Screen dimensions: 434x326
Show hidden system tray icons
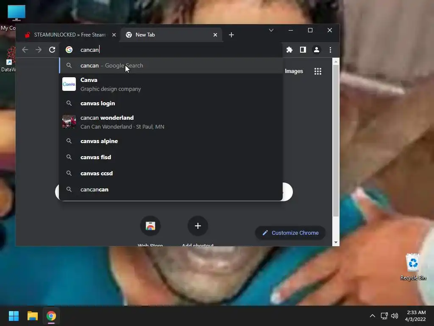(373, 316)
